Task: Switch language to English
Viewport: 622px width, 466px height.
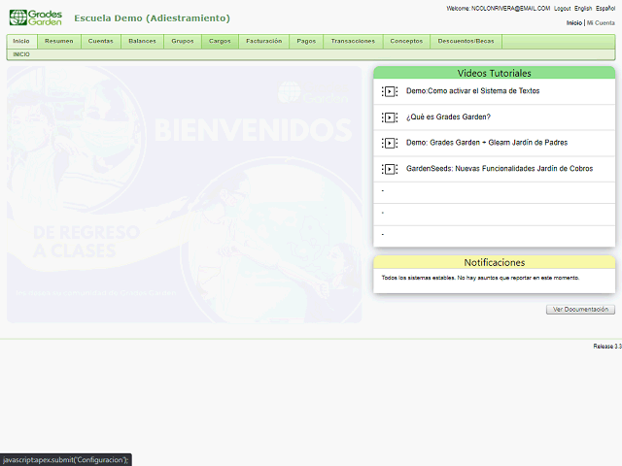Action: [583, 9]
